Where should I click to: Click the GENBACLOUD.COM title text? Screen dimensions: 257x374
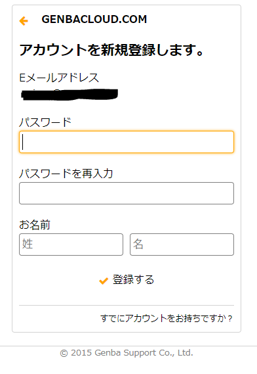pyautogui.click(x=94, y=19)
